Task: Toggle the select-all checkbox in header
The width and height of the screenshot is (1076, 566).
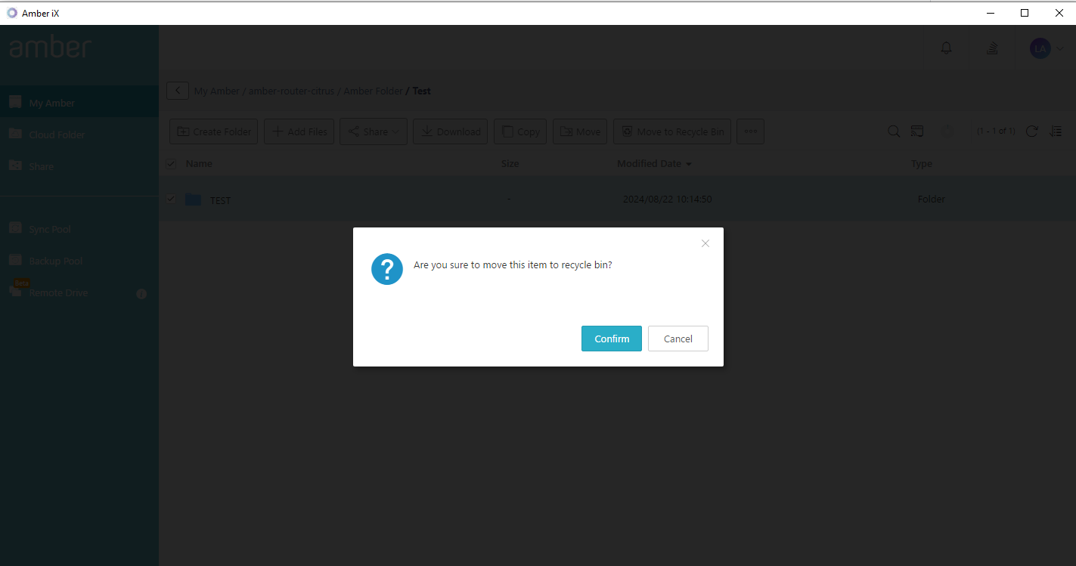Action: [171, 164]
